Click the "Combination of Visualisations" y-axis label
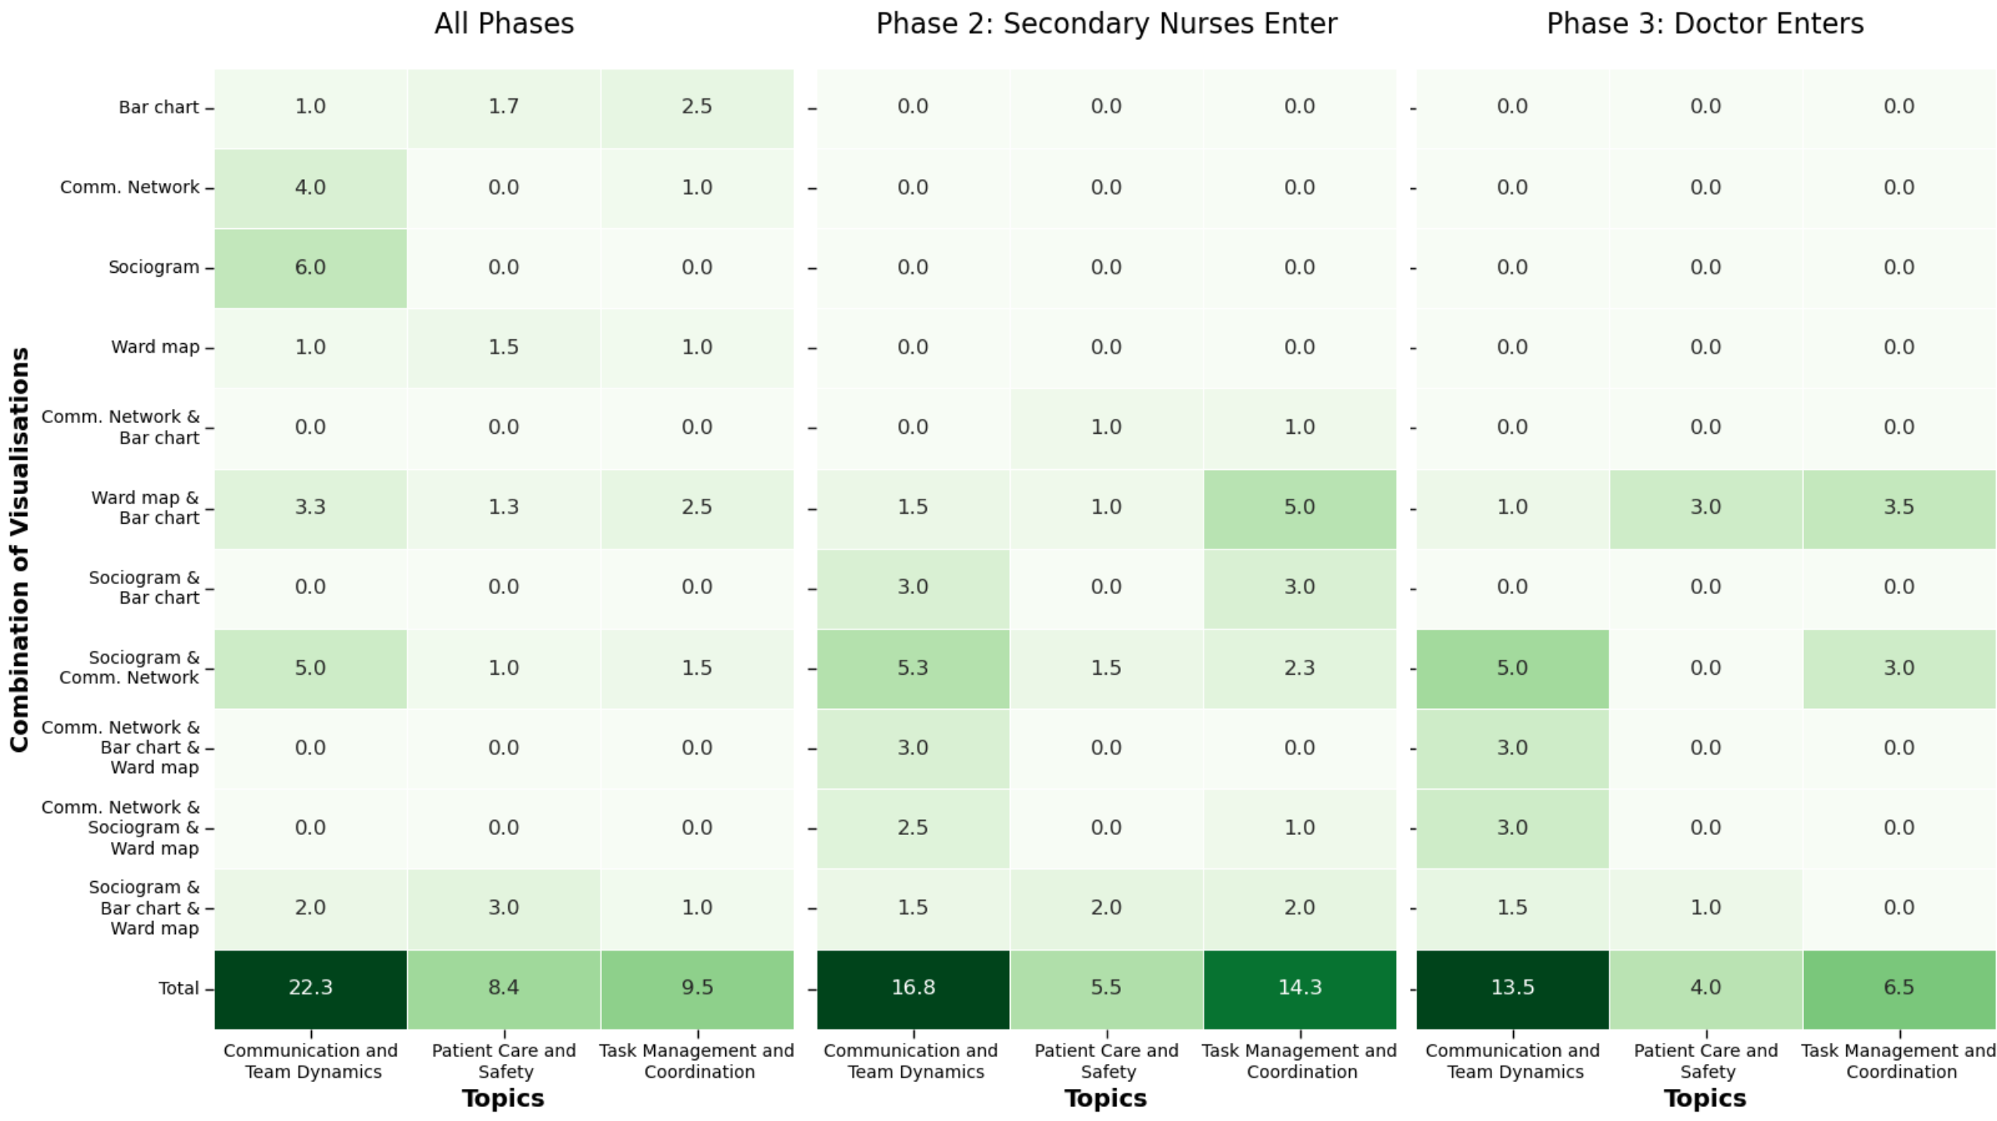The width and height of the screenshot is (1997, 1121). [20, 549]
